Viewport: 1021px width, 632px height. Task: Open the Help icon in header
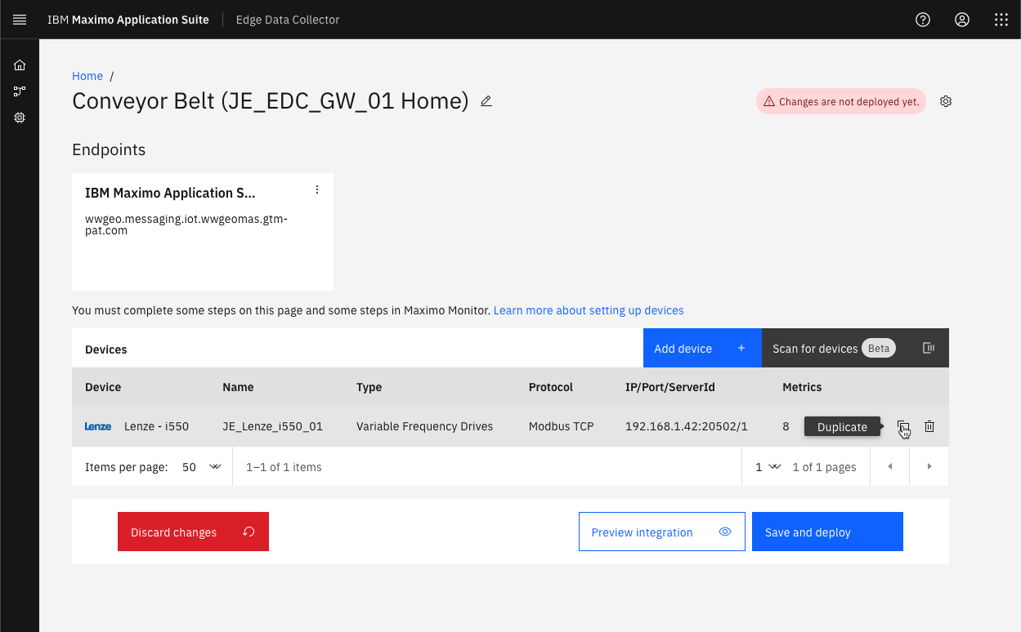[923, 20]
